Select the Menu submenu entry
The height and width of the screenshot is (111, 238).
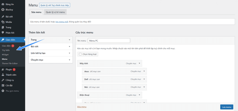(x=4, y=59)
